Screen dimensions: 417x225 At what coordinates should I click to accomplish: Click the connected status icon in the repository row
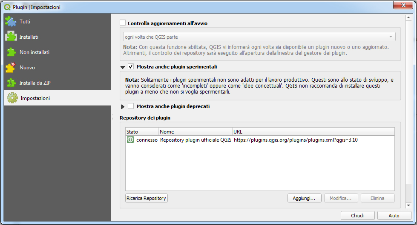(x=130, y=140)
